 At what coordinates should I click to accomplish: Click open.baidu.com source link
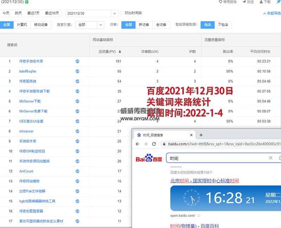[x=182, y=216]
